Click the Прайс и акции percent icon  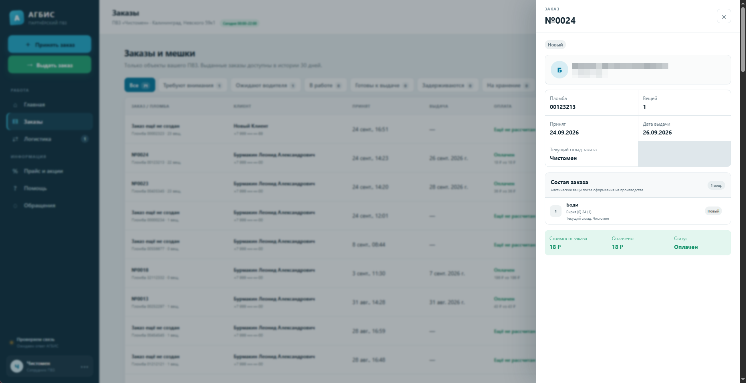pyautogui.click(x=15, y=171)
